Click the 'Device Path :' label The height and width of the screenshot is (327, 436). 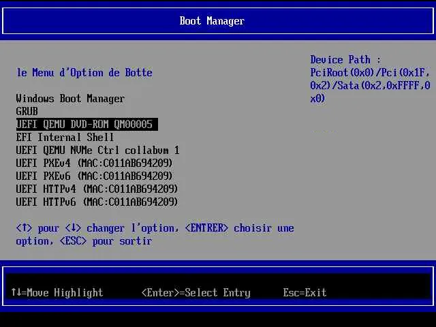345,60
